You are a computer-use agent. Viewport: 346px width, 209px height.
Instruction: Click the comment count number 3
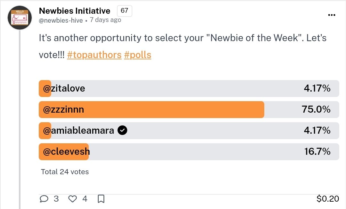pos(56,199)
